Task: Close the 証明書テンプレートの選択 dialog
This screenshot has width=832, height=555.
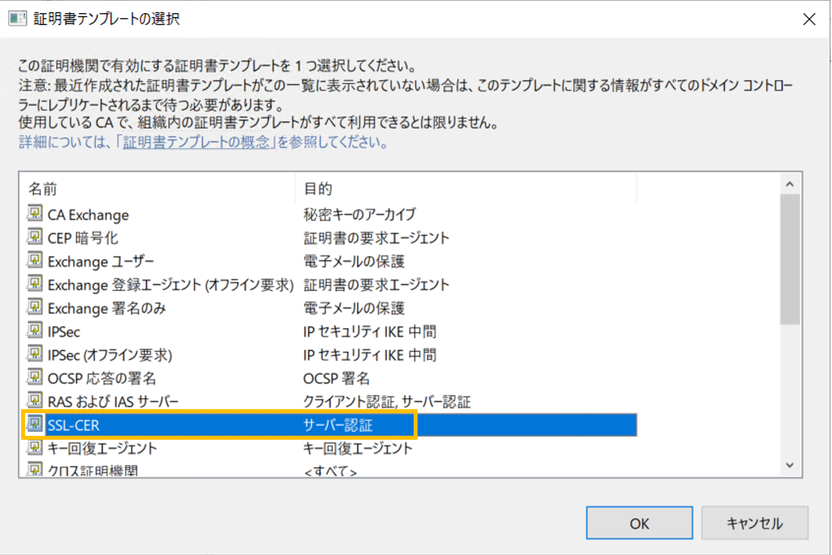Action: (x=808, y=19)
